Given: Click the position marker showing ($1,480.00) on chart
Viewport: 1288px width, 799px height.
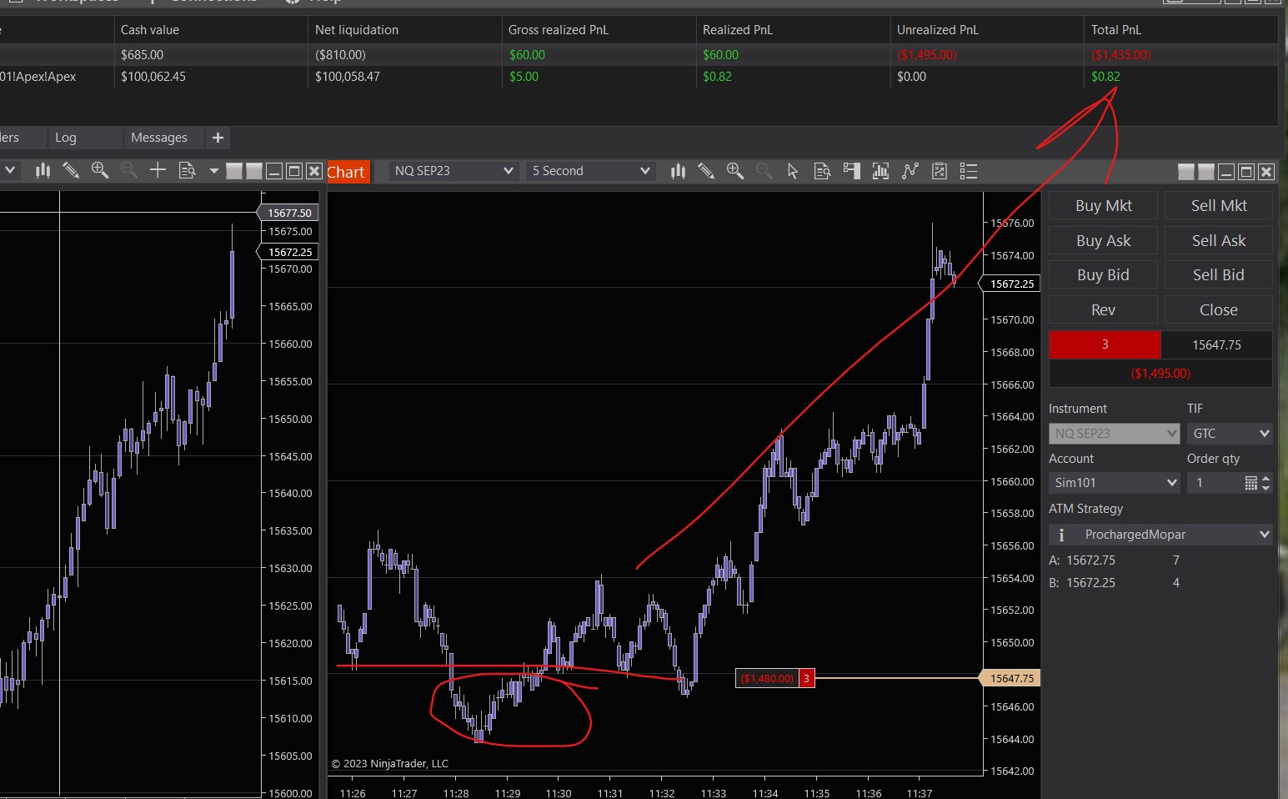Looking at the screenshot, I should 774,679.
